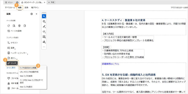Choose リンクを追加または編集 menu item
The width and height of the screenshot is (188, 94).
point(28,68)
